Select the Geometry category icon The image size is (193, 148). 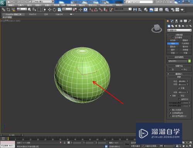click(169, 26)
